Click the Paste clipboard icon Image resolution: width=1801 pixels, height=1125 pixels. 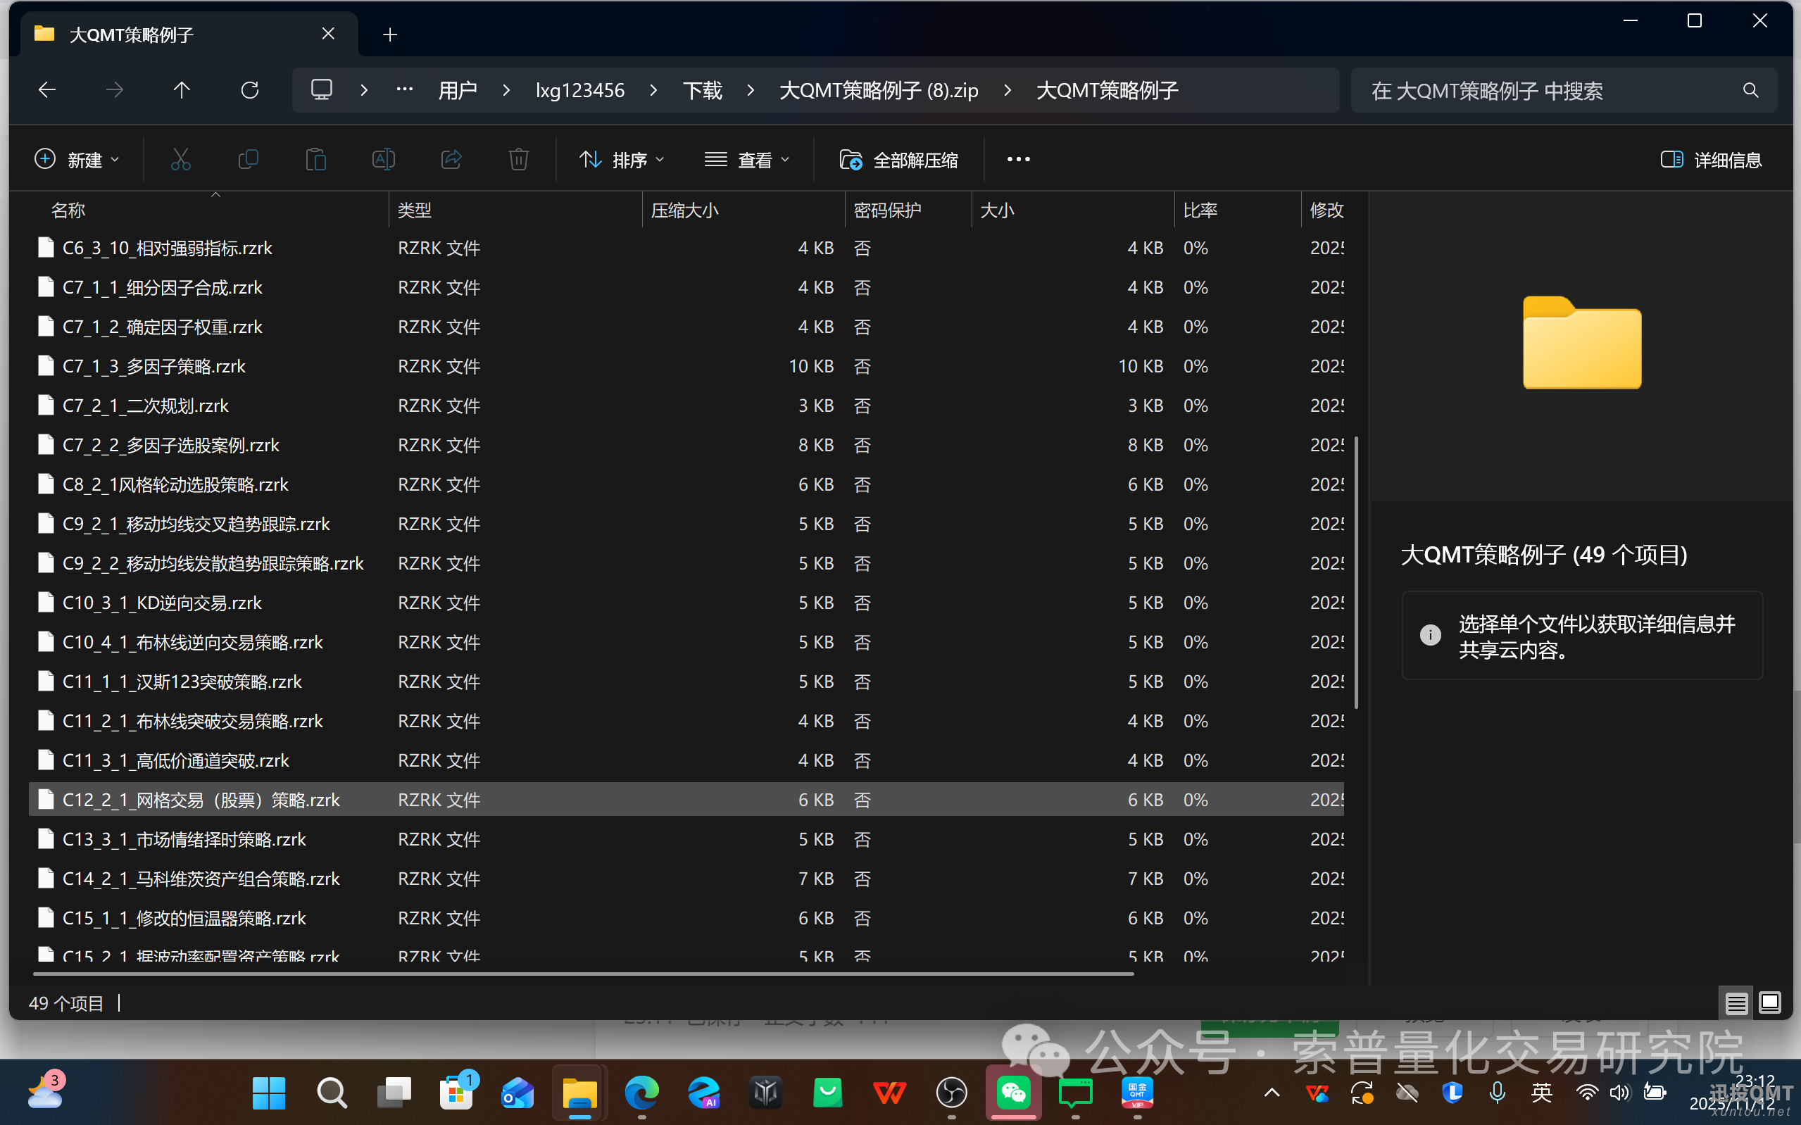click(316, 159)
